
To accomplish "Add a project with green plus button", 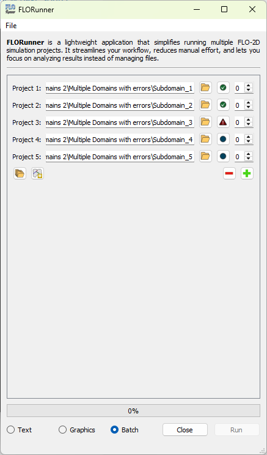I will [x=247, y=173].
